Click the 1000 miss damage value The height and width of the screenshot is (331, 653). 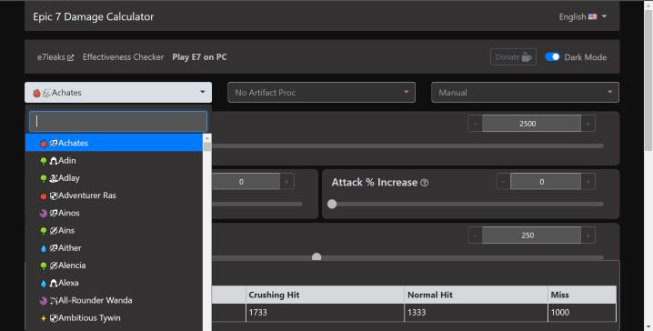(x=559, y=312)
